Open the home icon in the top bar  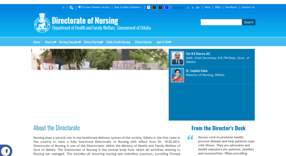pos(63,7)
